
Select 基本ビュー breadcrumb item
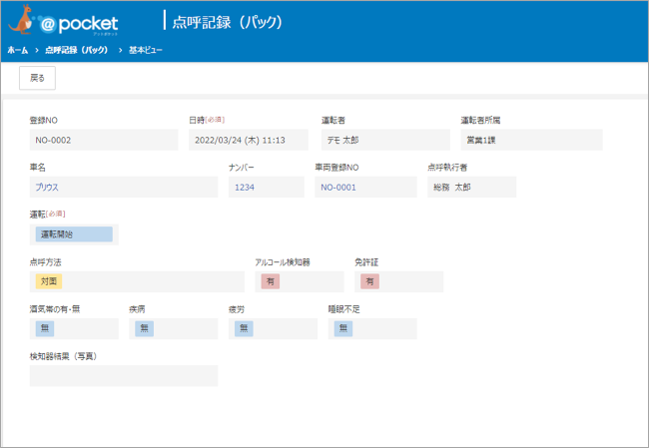point(146,50)
